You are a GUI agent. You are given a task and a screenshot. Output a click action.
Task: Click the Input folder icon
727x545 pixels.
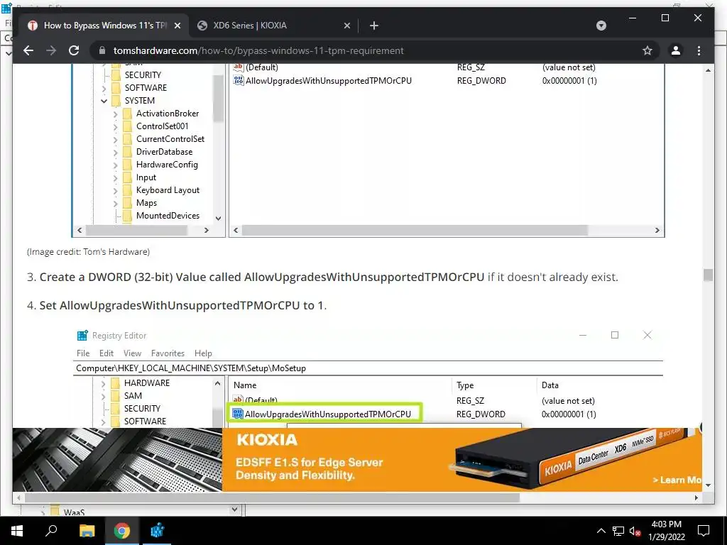click(x=128, y=177)
